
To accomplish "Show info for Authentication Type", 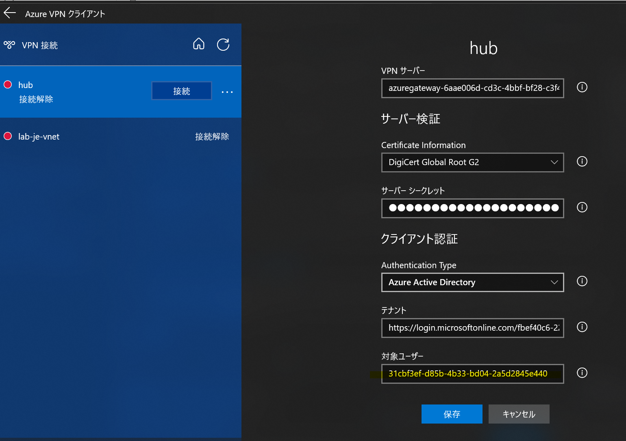I will [582, 281].
